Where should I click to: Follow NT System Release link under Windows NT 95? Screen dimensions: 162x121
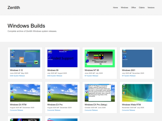[91, 76]
